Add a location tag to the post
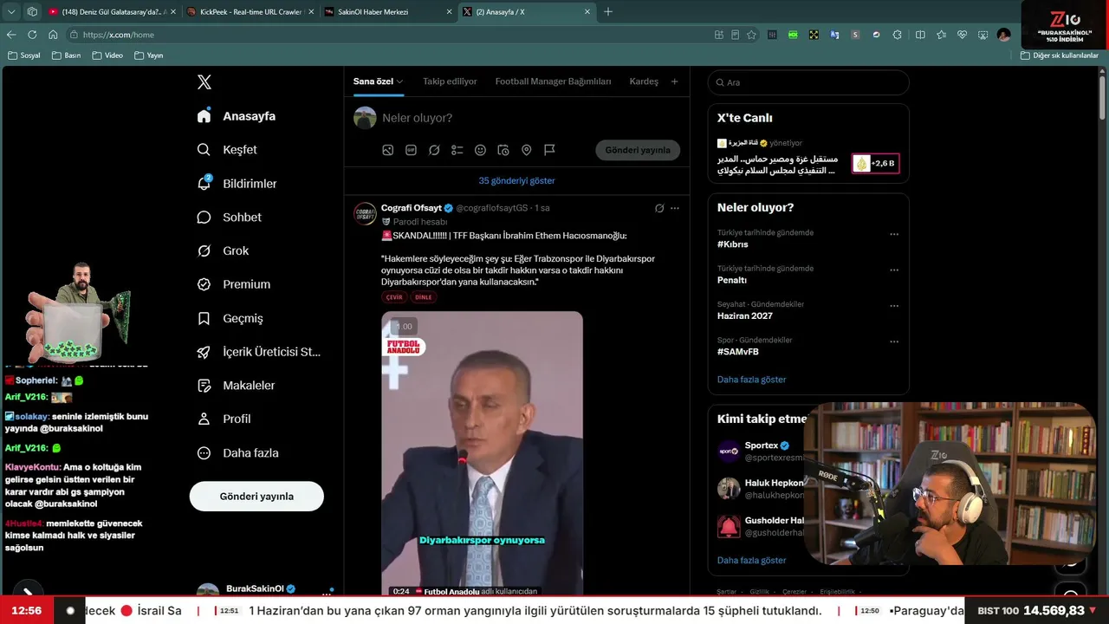Viewport: 1109px width, 624px height. [x=526, y=150]
